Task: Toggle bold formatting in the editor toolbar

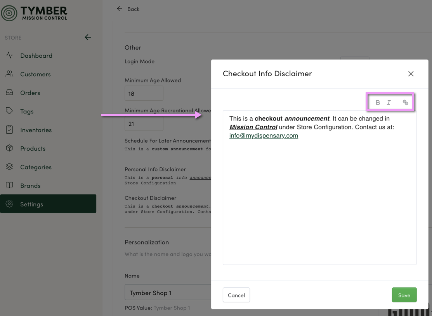Action: click(x=378, y=103)
